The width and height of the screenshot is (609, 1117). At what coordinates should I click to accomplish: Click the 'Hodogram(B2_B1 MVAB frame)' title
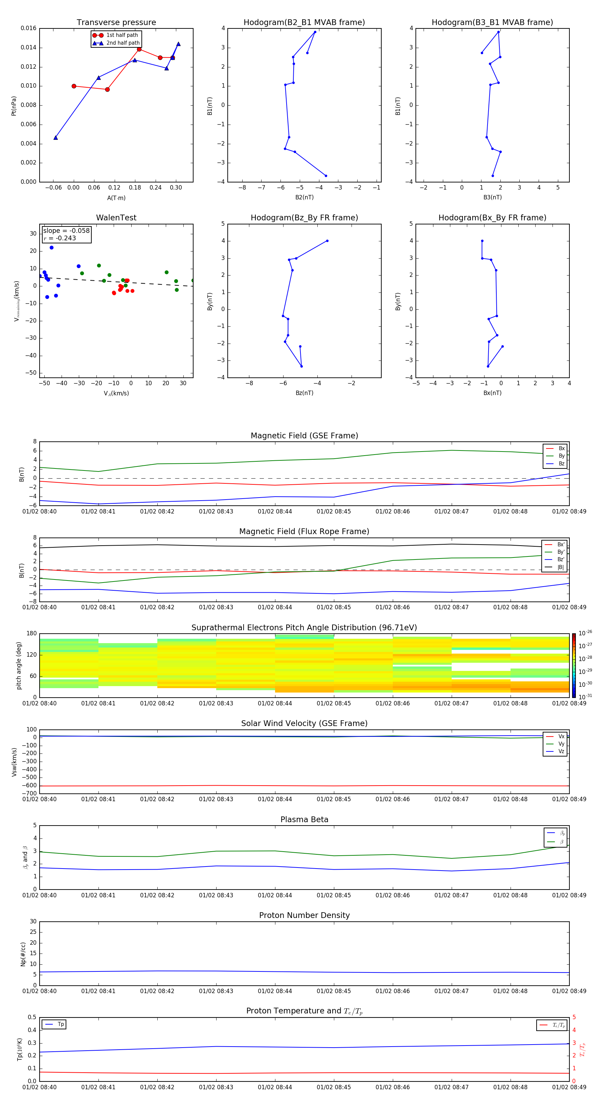(x=304, y=23)
